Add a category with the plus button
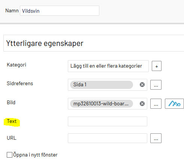Viewport: 184px width, 161px height. click(157, 66)
